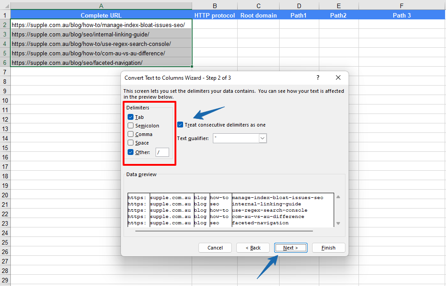Image resolution: width=446 pixels, height=286 pixels.
Task: Uncheck the Other delimiter option
Action: (131, 152)
